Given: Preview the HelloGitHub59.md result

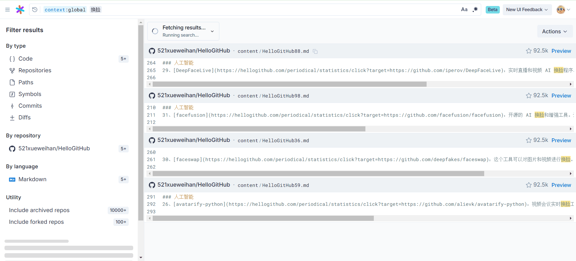Looking at the screenshot, I should point(561,185).
